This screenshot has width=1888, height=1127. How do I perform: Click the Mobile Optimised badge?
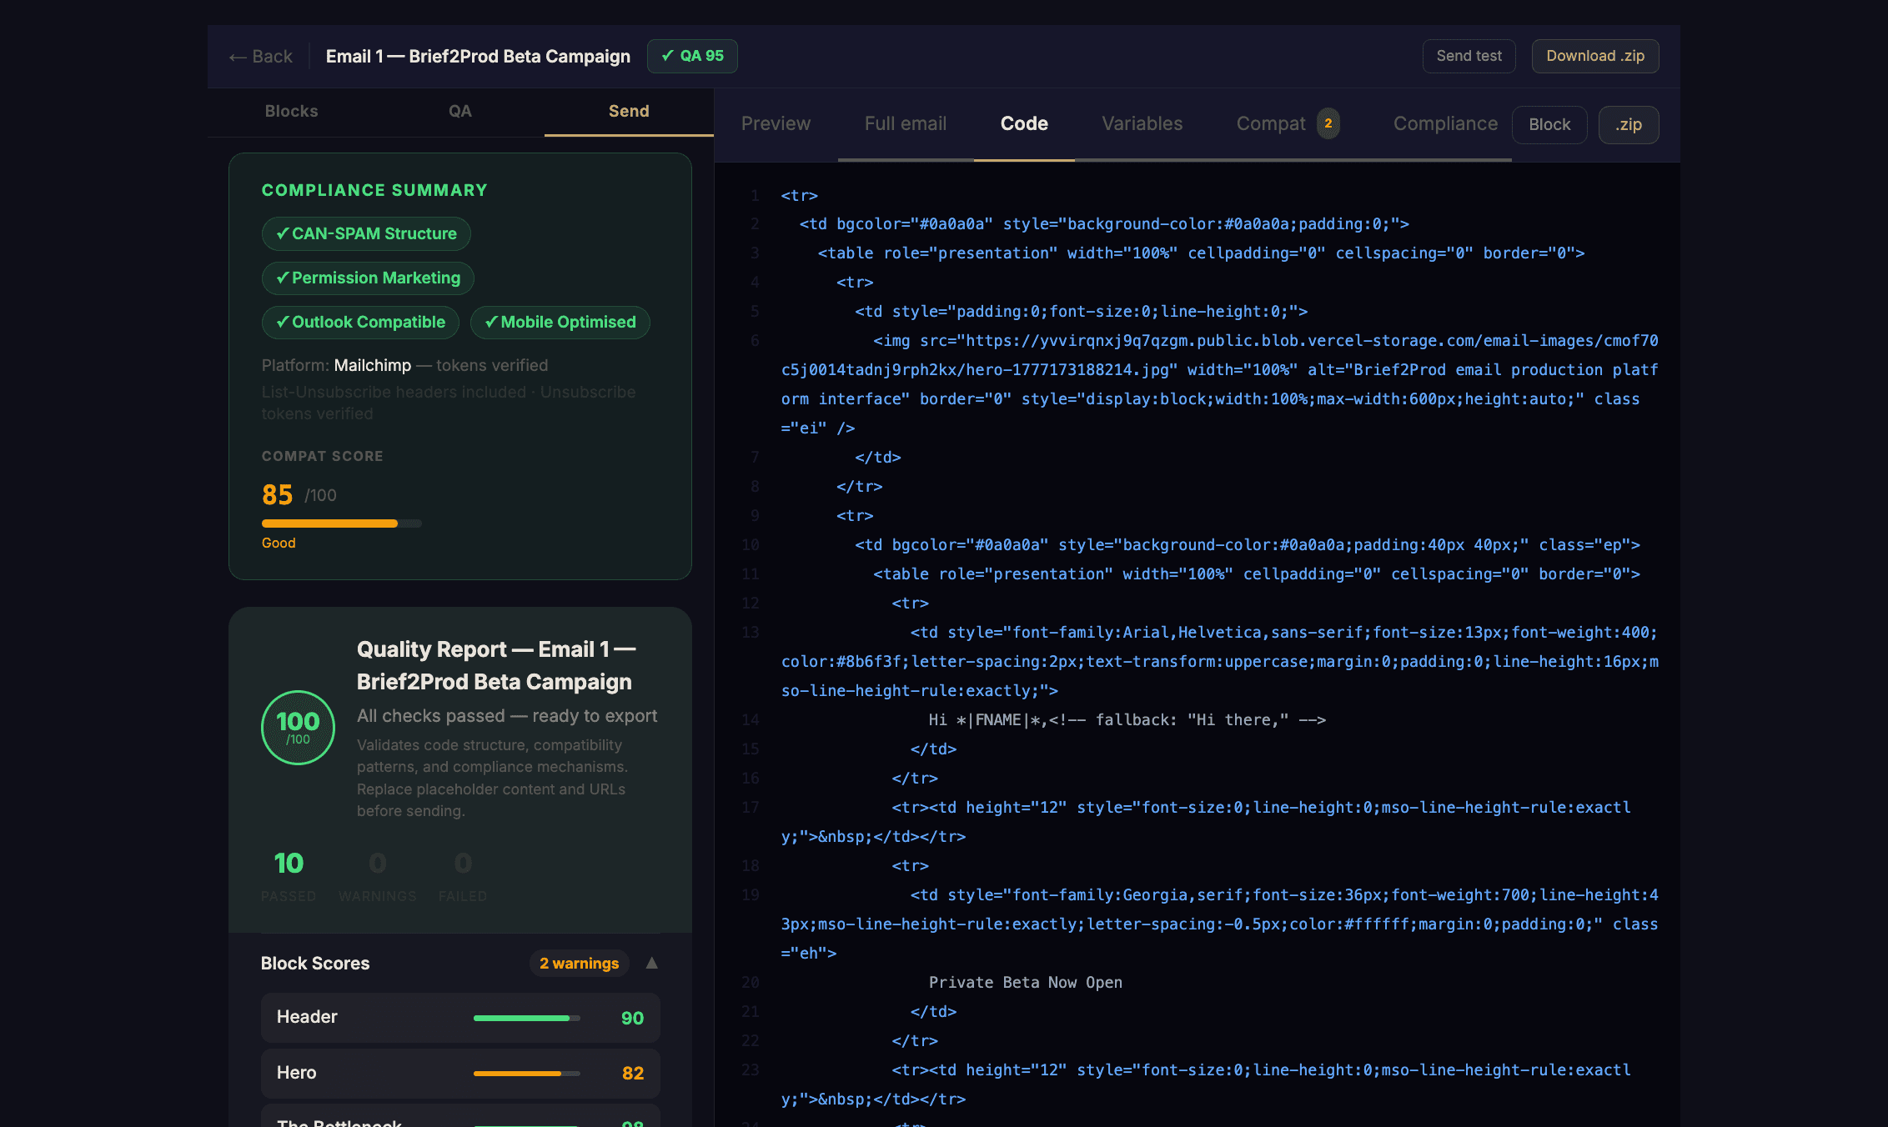[x=560, y=322]
